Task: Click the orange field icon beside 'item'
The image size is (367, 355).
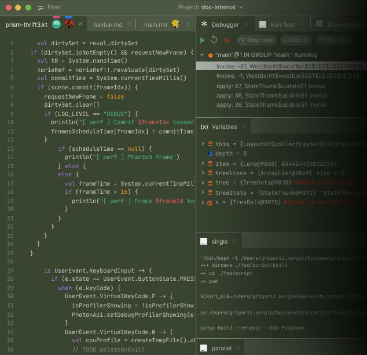Action: click(210, 164)
